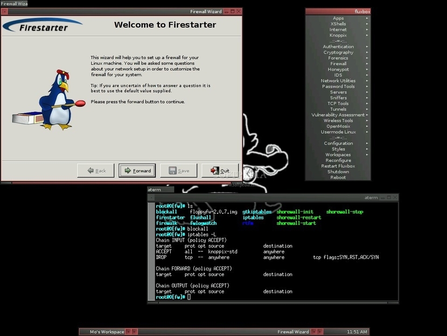Open the OpenMosix submenu
The width and height of the screenshot is (447, 336).
(338, 126)
